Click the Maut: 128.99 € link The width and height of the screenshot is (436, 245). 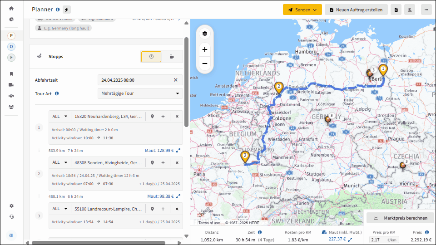tap(159, 150)
